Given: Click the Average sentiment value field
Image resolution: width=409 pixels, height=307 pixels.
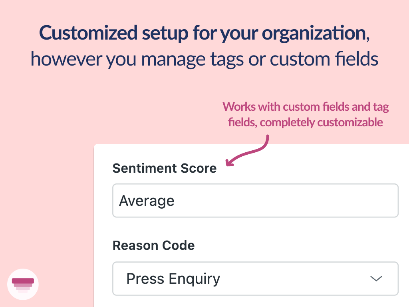Looking at the screenshot, I should [x=256, y=201].
